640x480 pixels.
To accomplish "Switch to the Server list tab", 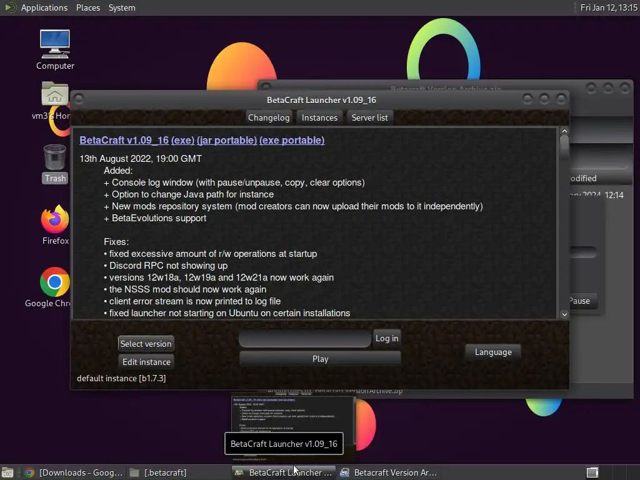I will (369, 117).
